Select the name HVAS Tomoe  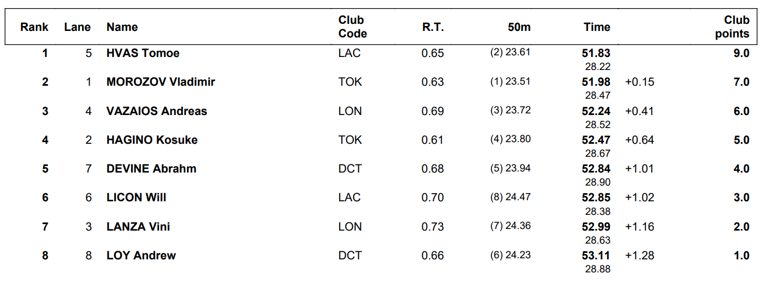tap(143, 53)
